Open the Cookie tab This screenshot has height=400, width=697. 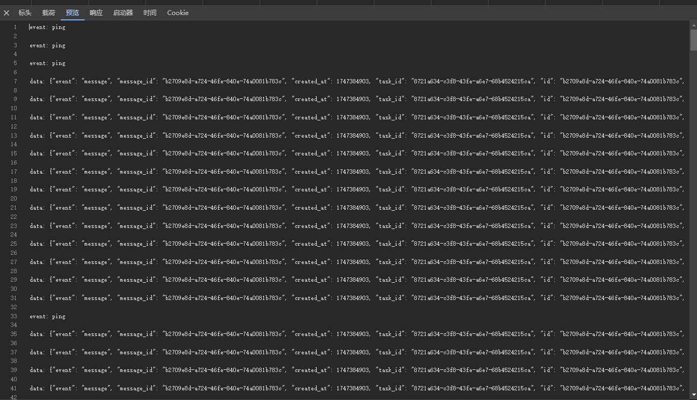(x=178, y=13)
